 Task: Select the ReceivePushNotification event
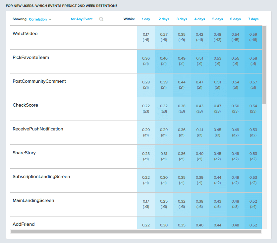click(38, 129)
